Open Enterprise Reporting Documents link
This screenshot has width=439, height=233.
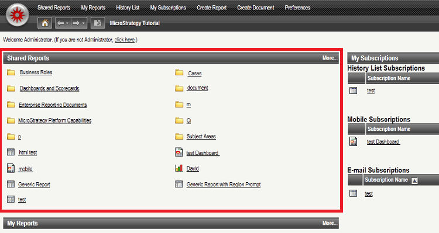click(x=53, y=105)
